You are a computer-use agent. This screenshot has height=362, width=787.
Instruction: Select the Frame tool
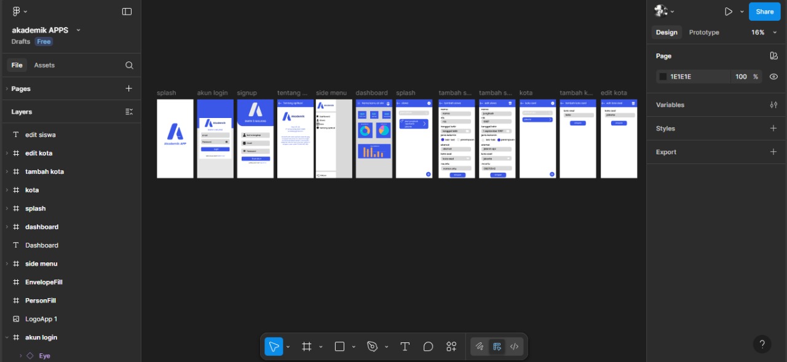307,347
